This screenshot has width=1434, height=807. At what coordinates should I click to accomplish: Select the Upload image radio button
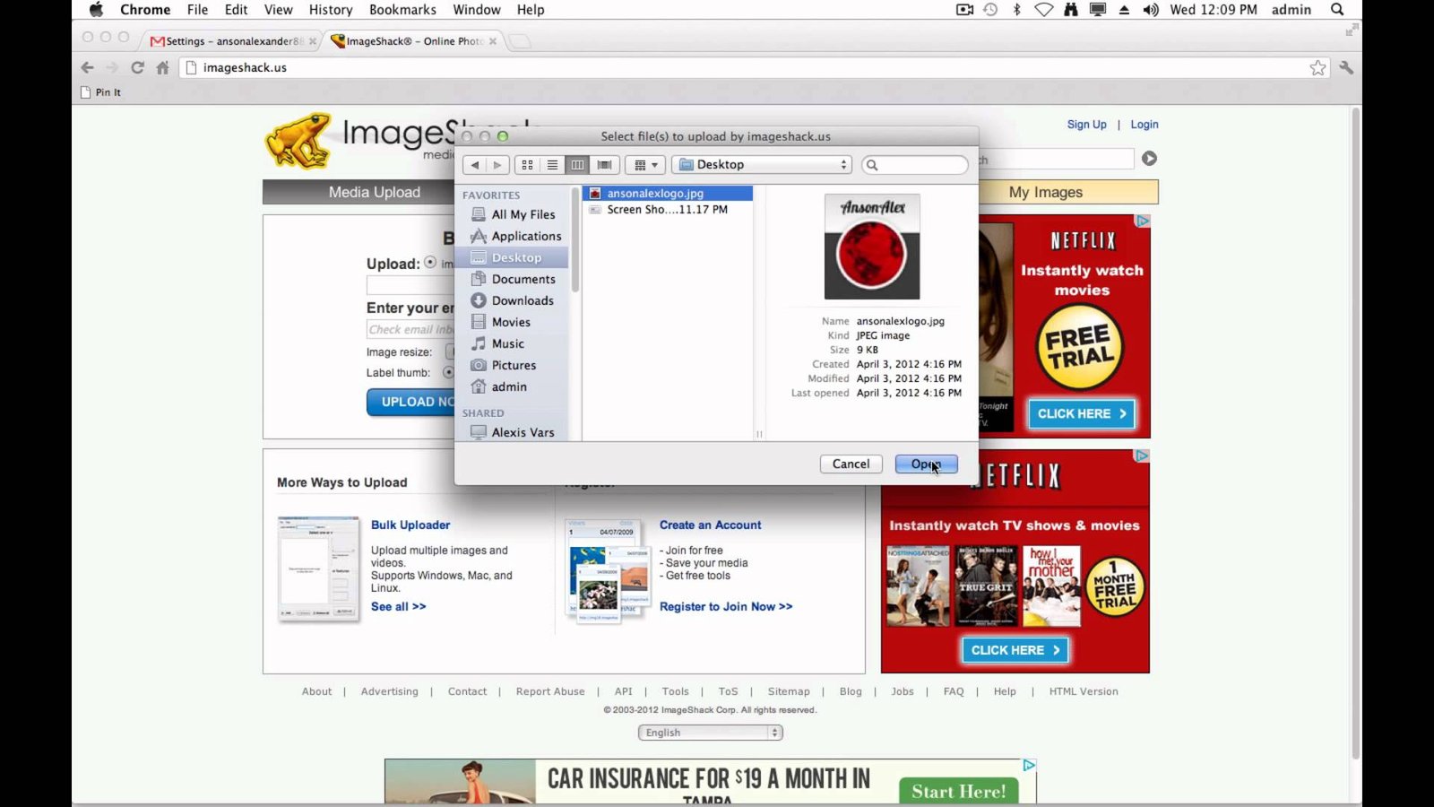click(430, 263)
